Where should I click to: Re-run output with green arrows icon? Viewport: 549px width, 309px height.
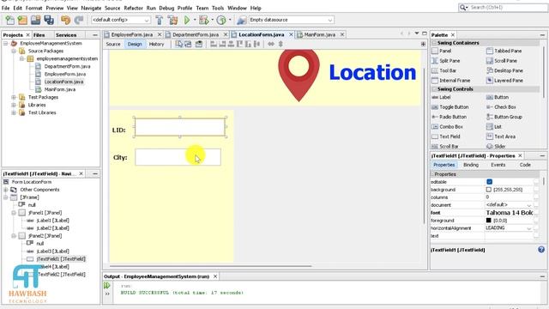point(107,286)
